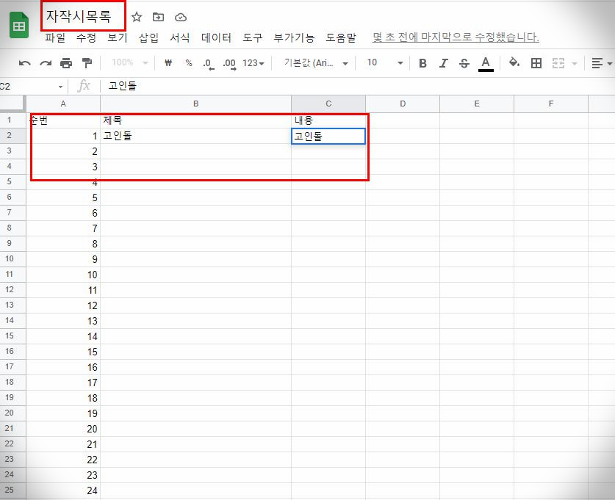Select cell in column A with value 17
Viewport: 615px width, 500px height.
coord(63,383)
